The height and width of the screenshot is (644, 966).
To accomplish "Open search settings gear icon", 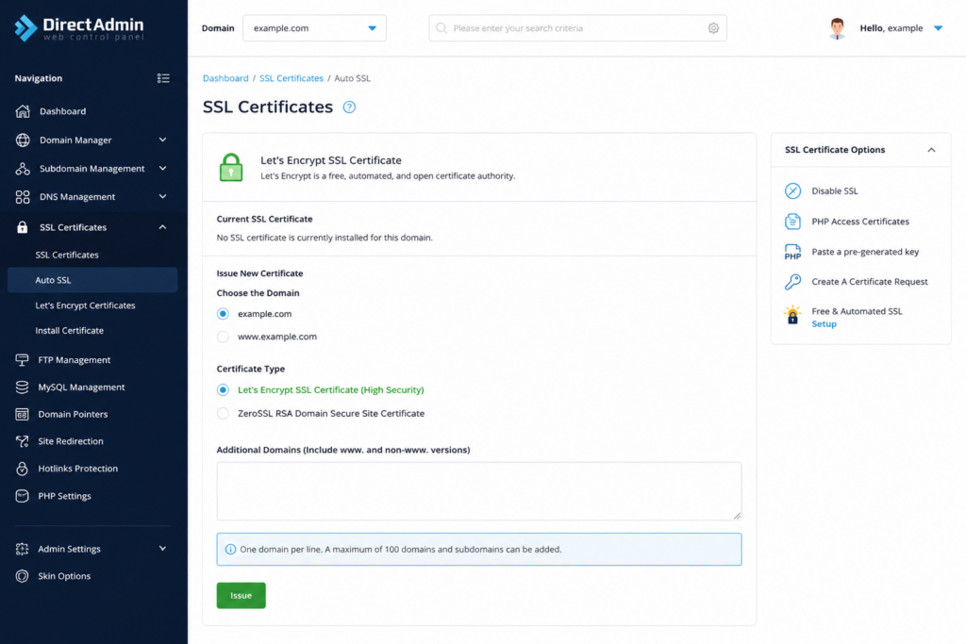I will tap(713, 27).
